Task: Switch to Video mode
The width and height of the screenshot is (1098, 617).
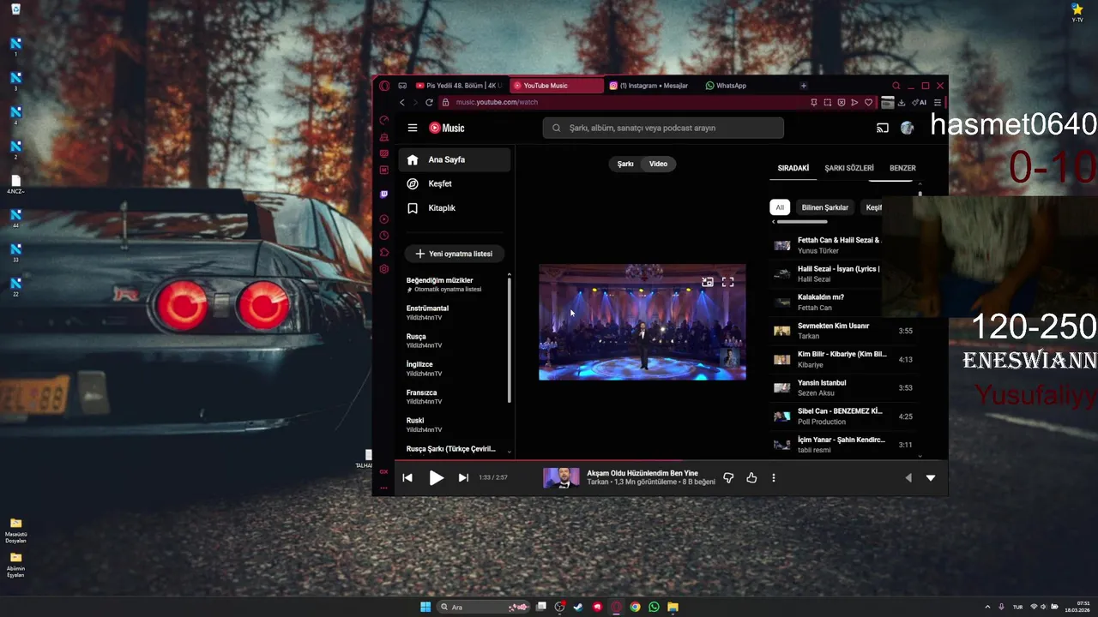Action: tap(658, 164)
